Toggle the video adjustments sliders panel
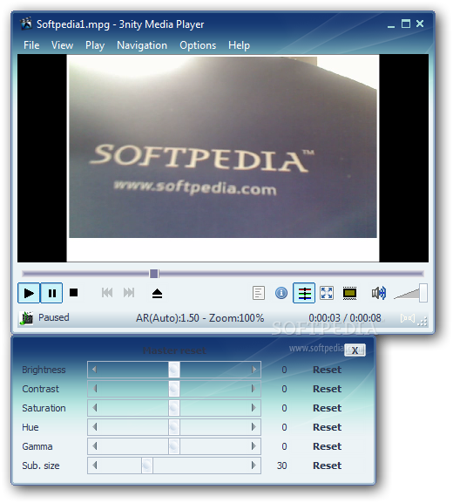Screen dimensions: 453x503 coord(304,293)
